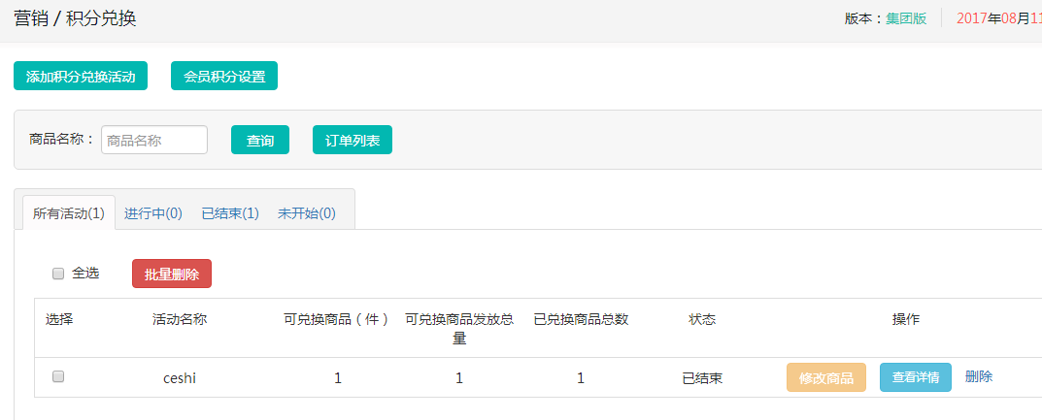
Task: Click the 删除 link in the ceshi row
Action: (979, 377)
